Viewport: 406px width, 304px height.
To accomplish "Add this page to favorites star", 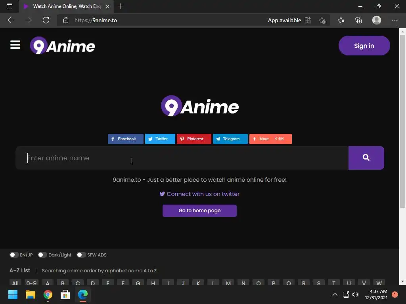I will [322, 20].
